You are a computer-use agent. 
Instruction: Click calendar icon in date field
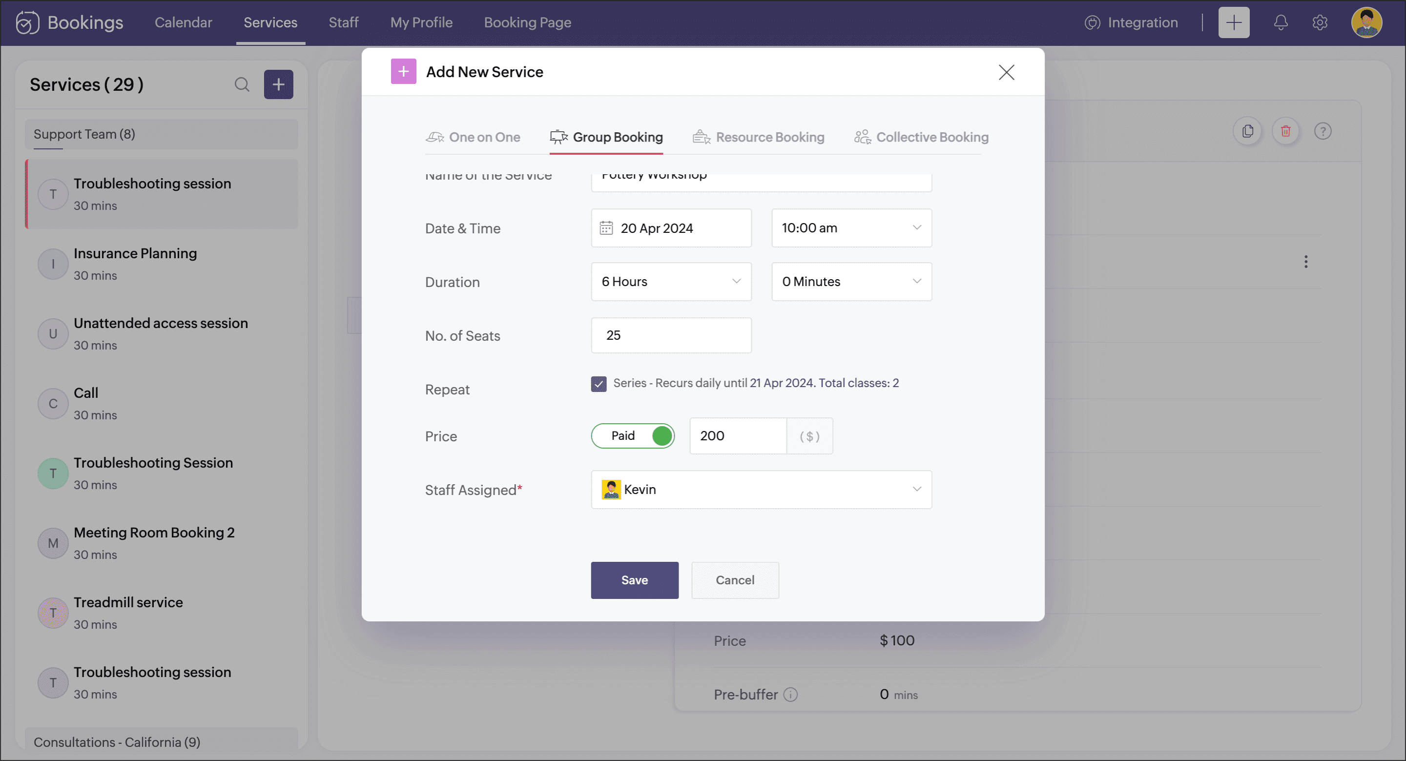(x=606, y=227)
